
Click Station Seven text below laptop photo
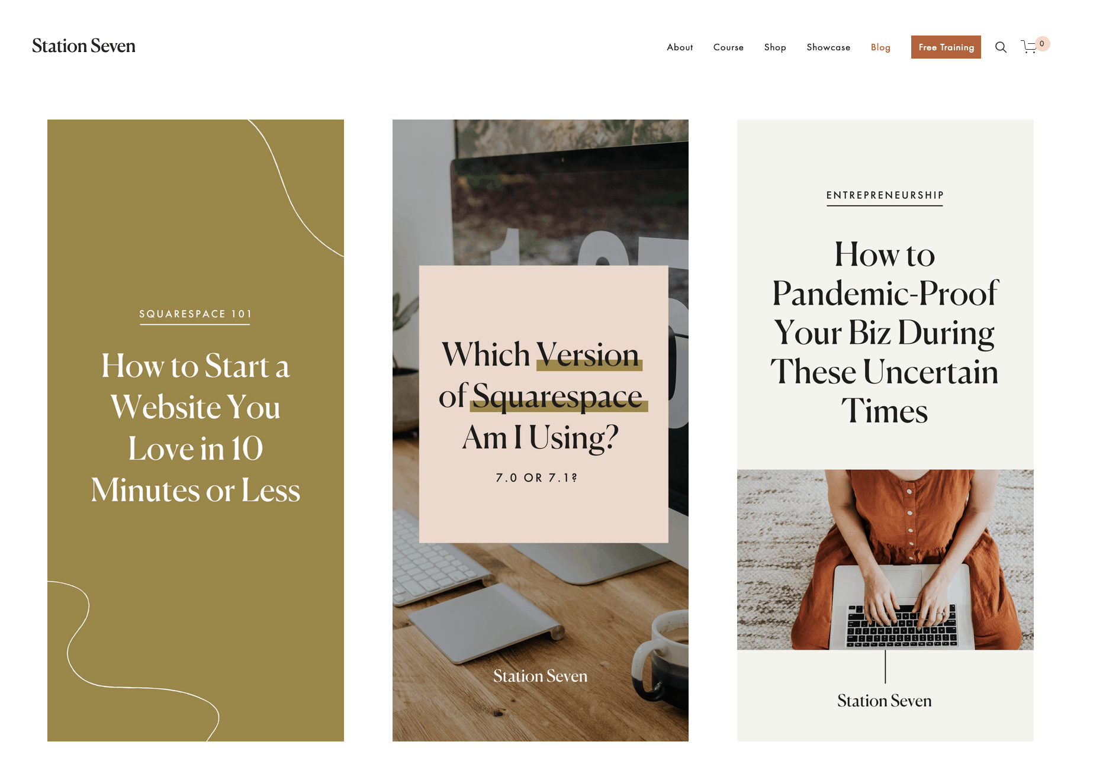[x=885, y=701]
